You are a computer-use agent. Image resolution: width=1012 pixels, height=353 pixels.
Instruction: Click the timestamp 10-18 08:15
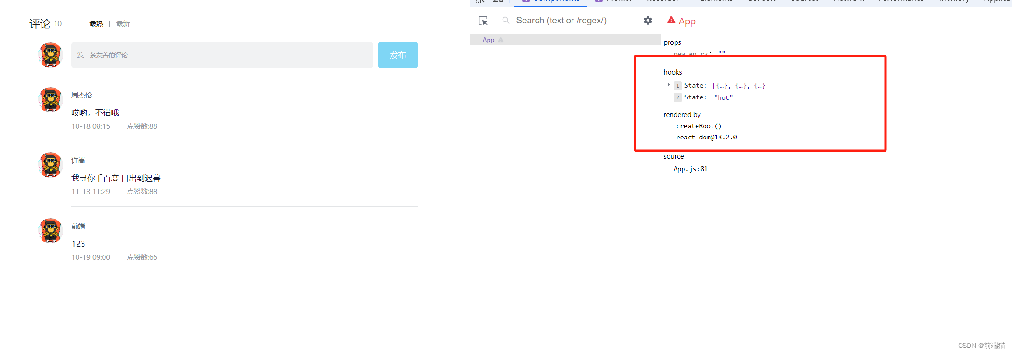pyautogui.click(x=91, y=126)
